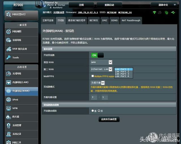Click the 注销 logout button

pos(81,5)
